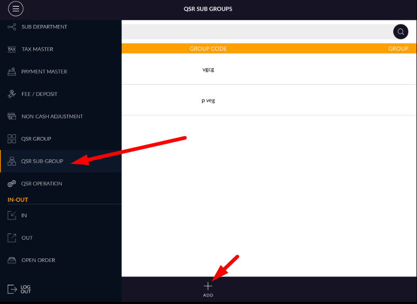Click the Fee / Deposit hand icon
The image size is (417, 304).
[x=12, y=94]
